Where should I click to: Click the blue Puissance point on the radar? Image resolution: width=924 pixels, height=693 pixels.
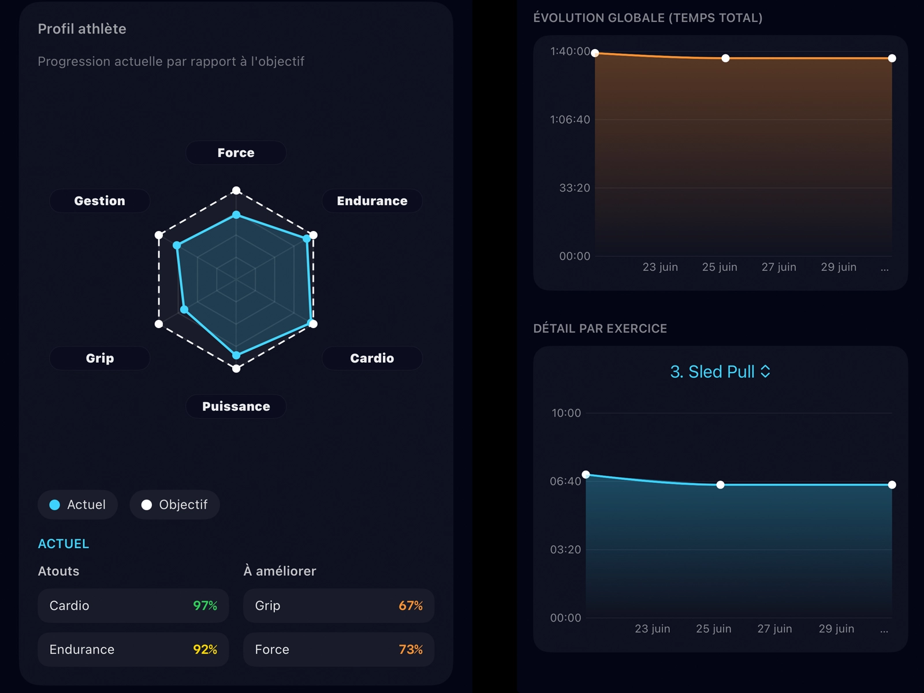[236, 355]
